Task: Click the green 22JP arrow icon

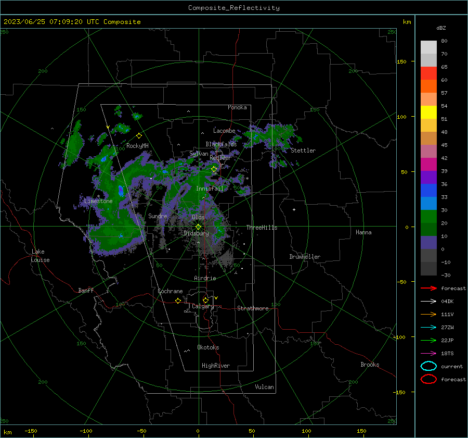Action: pyautogui.click(x=428, y=340)
